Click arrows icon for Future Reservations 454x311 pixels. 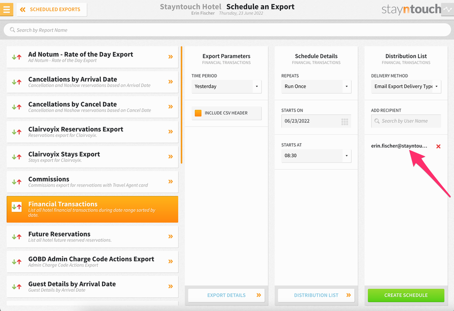16,237
